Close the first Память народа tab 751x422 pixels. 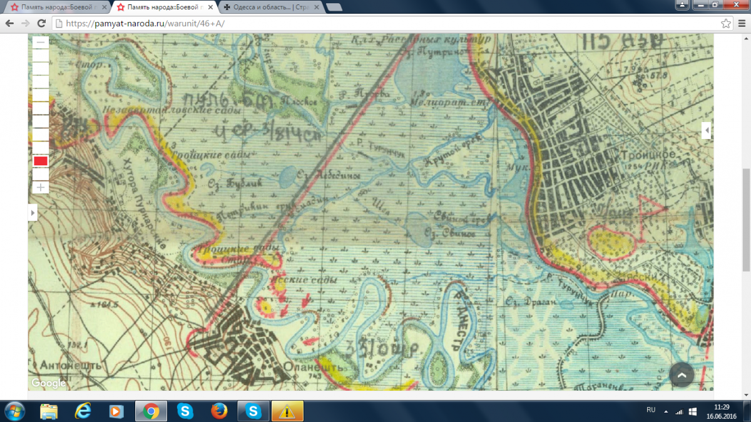(x=103, y=8)
